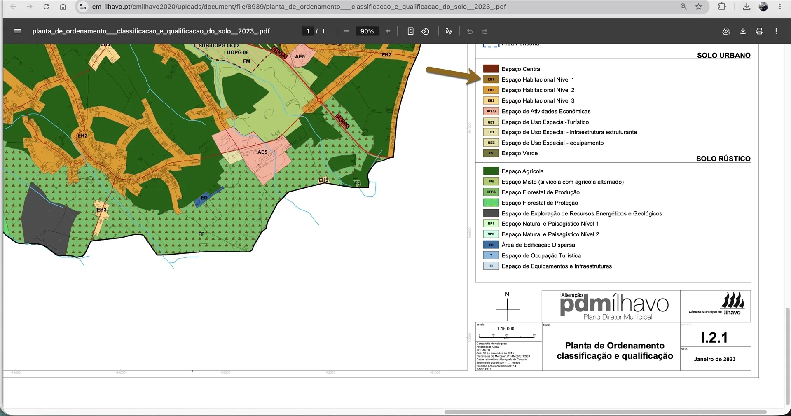Select 'Espaço de Equipamentos e Infraestruturas' text
791x416 pixels.
point(557,266)
